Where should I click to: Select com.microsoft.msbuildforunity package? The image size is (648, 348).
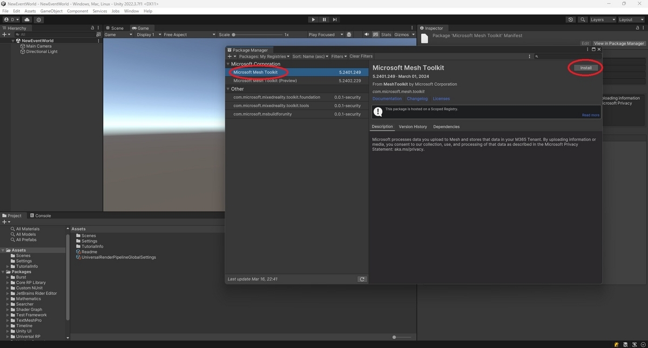point(296,114)
